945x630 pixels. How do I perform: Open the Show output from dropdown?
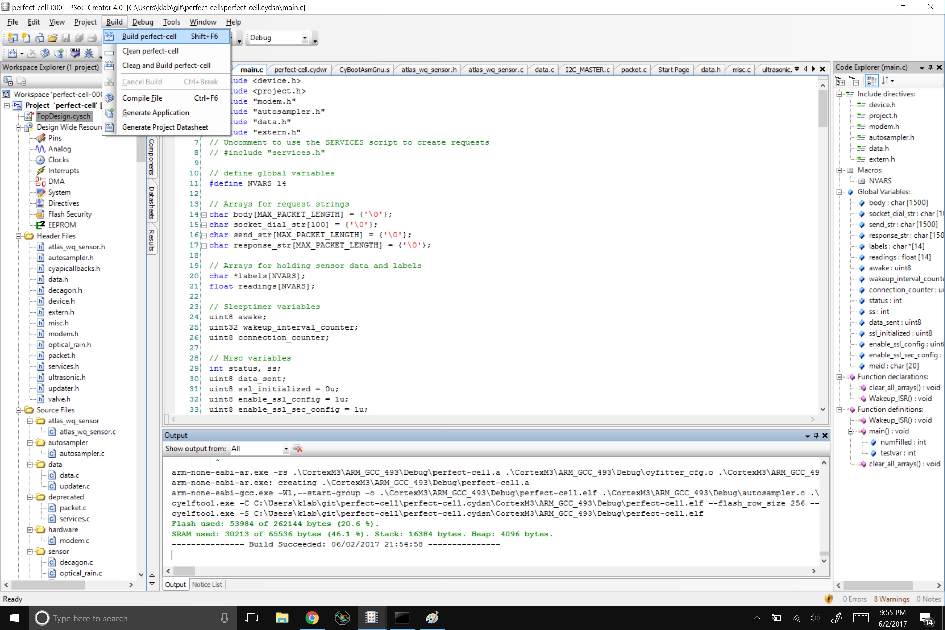[x=286, y=449]
